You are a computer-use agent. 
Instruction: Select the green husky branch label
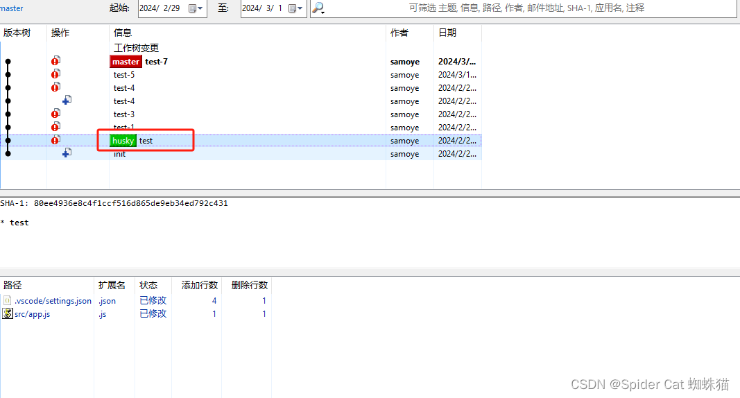[x=123, y=141]
